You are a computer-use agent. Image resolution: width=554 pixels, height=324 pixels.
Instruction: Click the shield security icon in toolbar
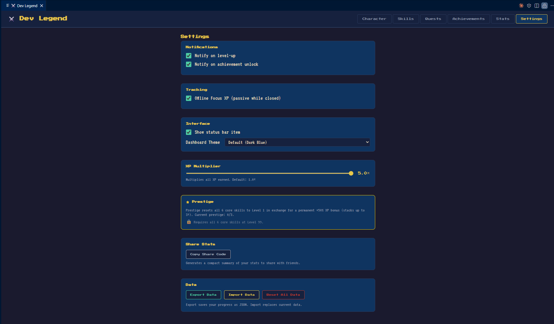529,6
